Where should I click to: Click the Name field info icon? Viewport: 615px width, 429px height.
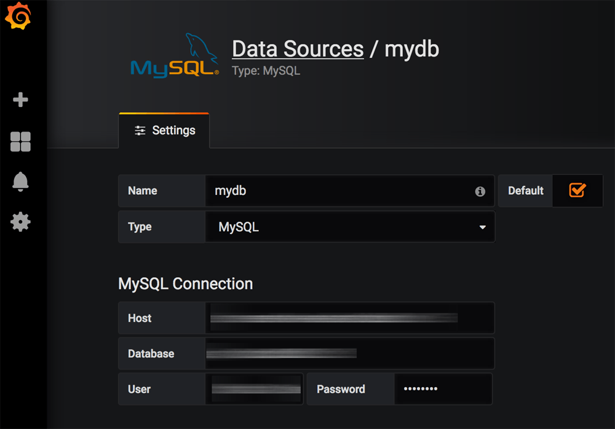480,191
